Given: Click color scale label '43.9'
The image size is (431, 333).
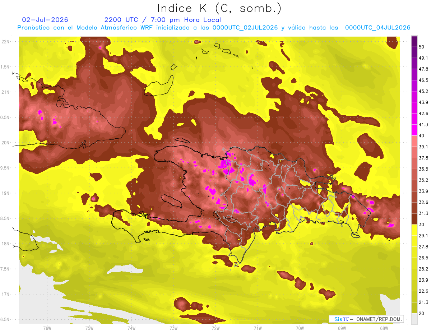Looking at the screenshot, I should (x=423, y=102).
